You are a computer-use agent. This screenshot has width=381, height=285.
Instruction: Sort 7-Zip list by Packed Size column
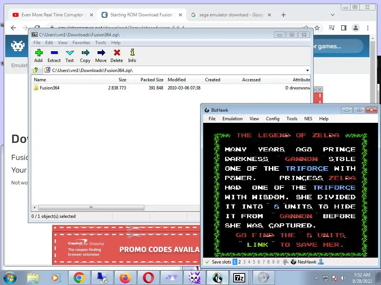pos(147,80)
